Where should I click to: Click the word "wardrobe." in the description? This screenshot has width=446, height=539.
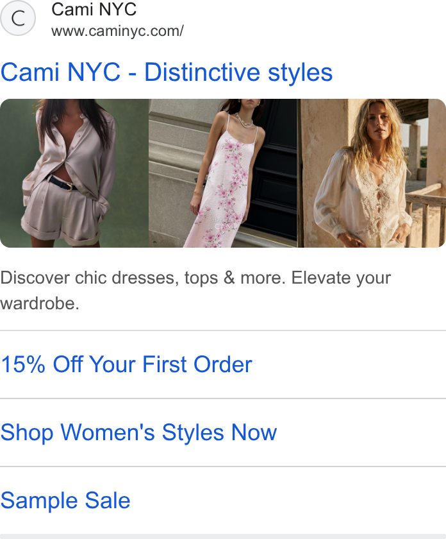(x=40, y=304)
